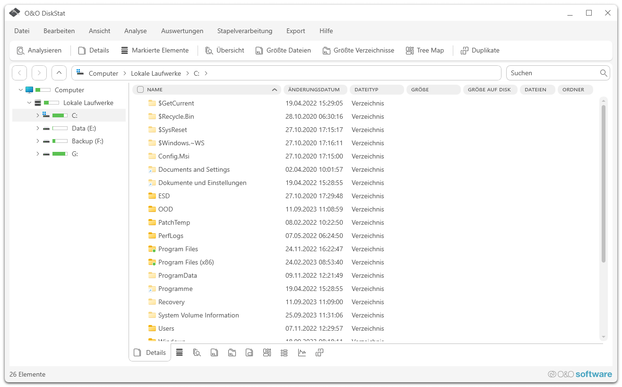The width and height of the screenshot is (622, 387).
Task: Go back with the left arrow button
Action: point(19,73)
